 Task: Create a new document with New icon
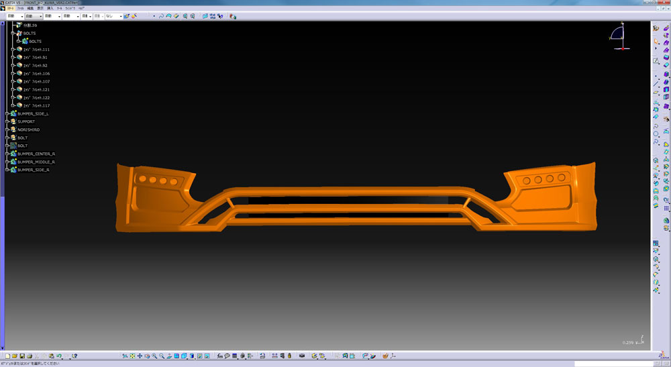pyautogui.click(x=7, y=356)
